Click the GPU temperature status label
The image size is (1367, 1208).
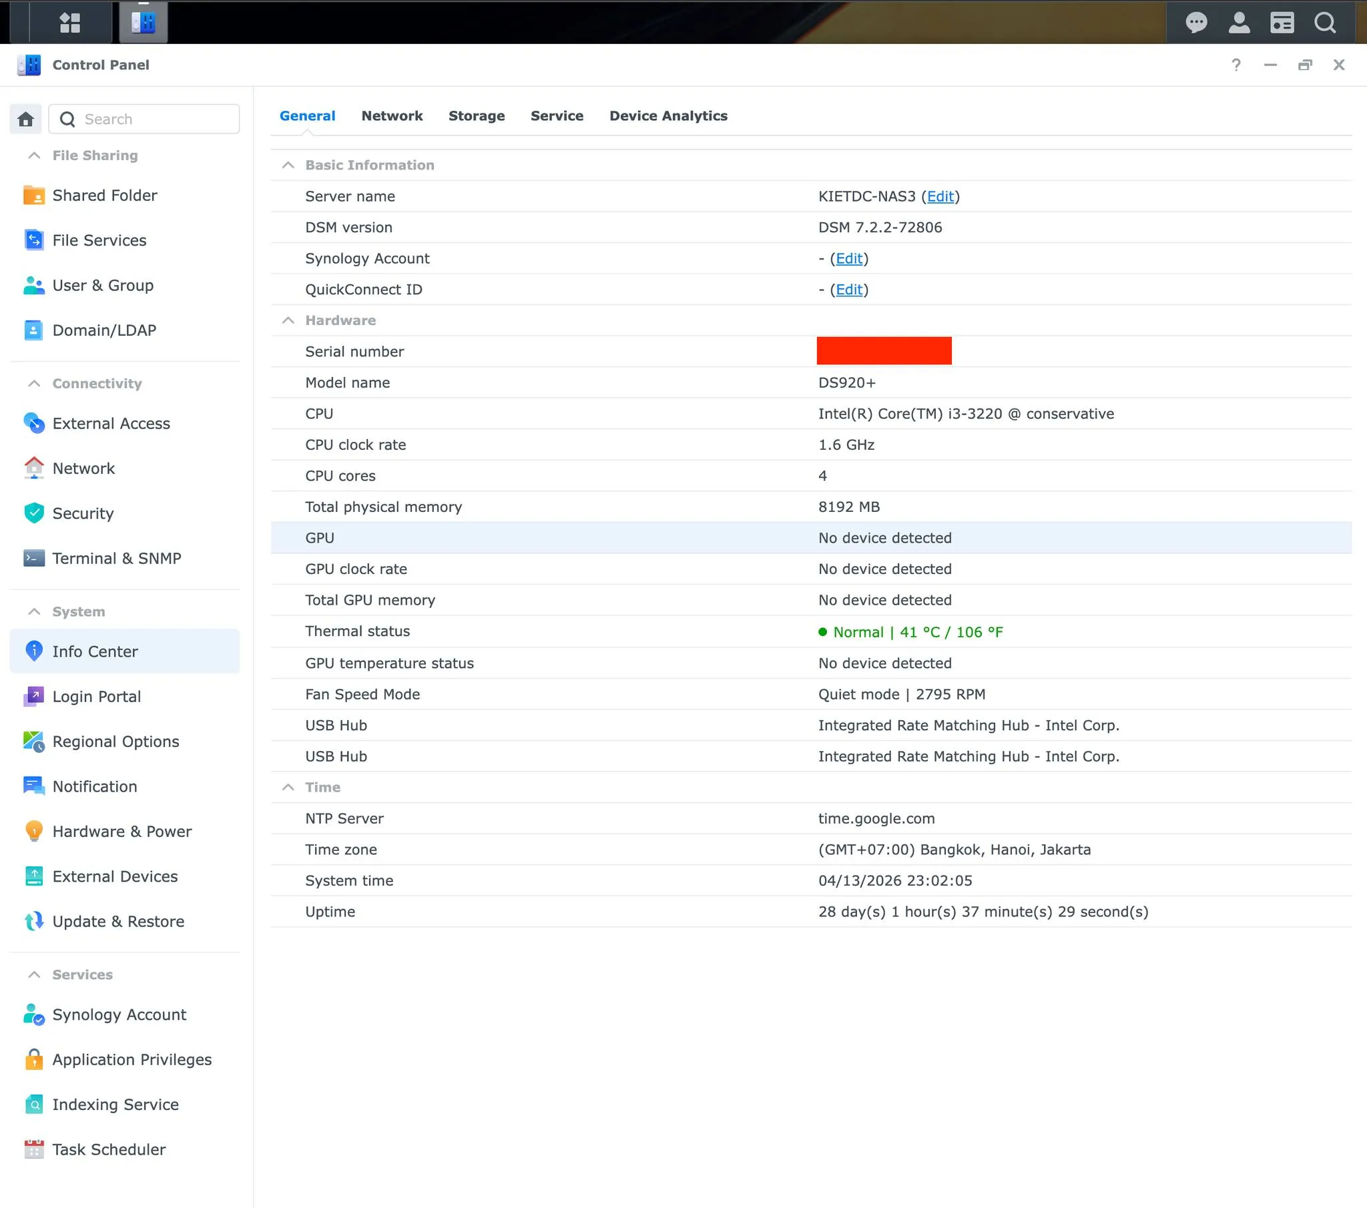pos(389,663)
